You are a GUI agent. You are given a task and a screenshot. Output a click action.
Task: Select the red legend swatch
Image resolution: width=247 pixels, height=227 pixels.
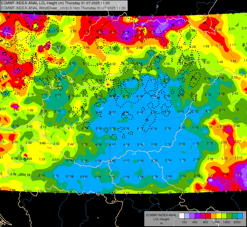[x=208, y=216]
